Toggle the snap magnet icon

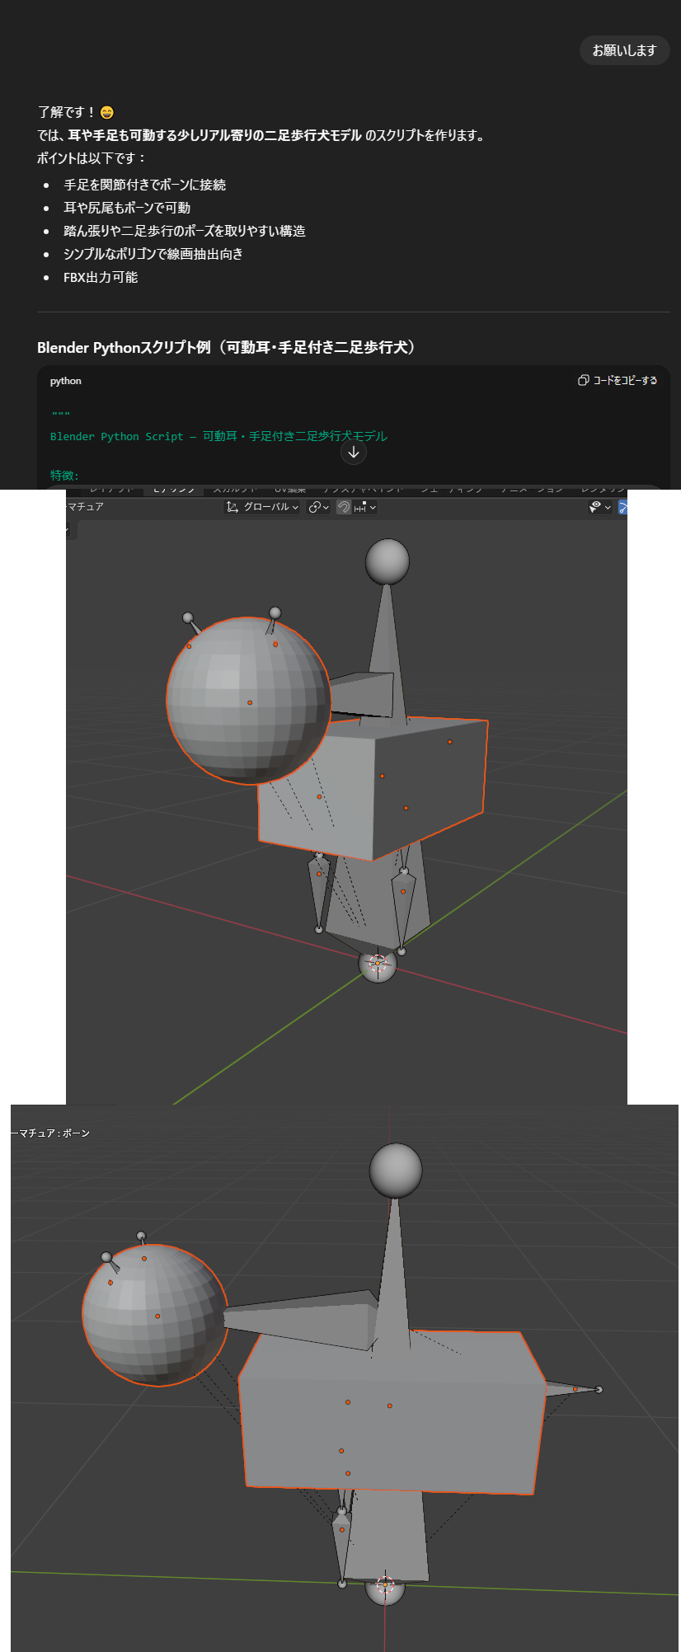click(x=344, y=507)
